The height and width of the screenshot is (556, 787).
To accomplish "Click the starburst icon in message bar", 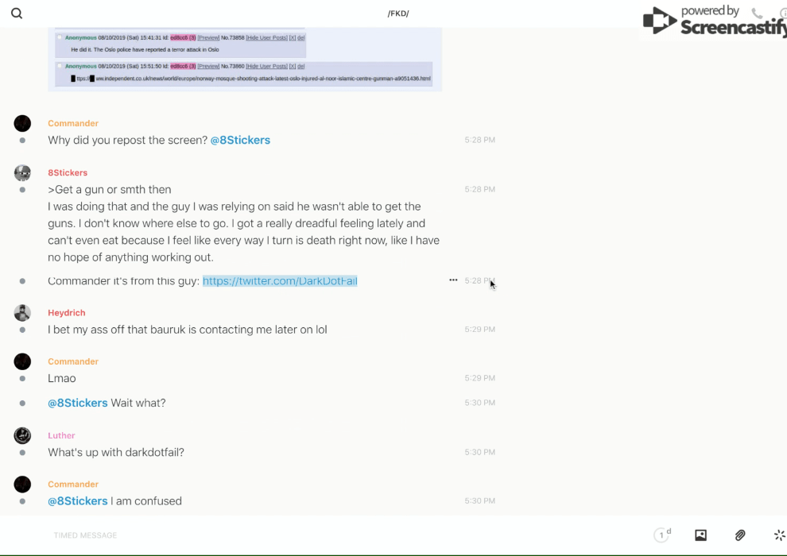I will 779,535.
